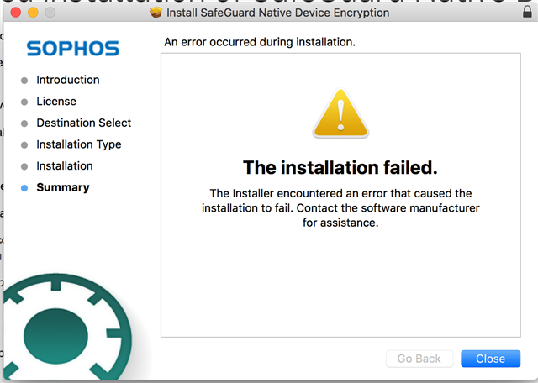Click the grey bullet beside Introduction
This screenshot has width=538, height=383.
[24, 81]
